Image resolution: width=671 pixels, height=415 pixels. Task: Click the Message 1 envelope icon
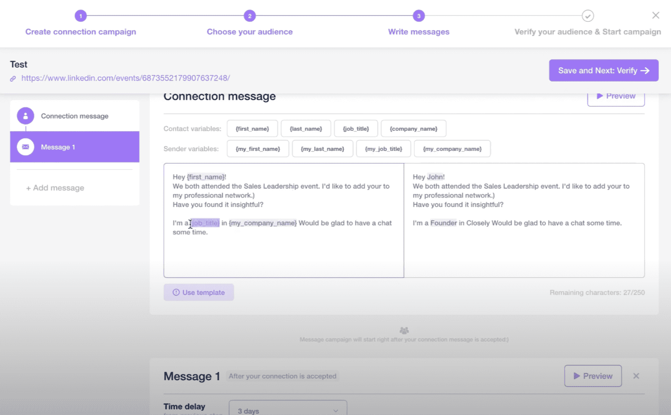tap(25, 147)
